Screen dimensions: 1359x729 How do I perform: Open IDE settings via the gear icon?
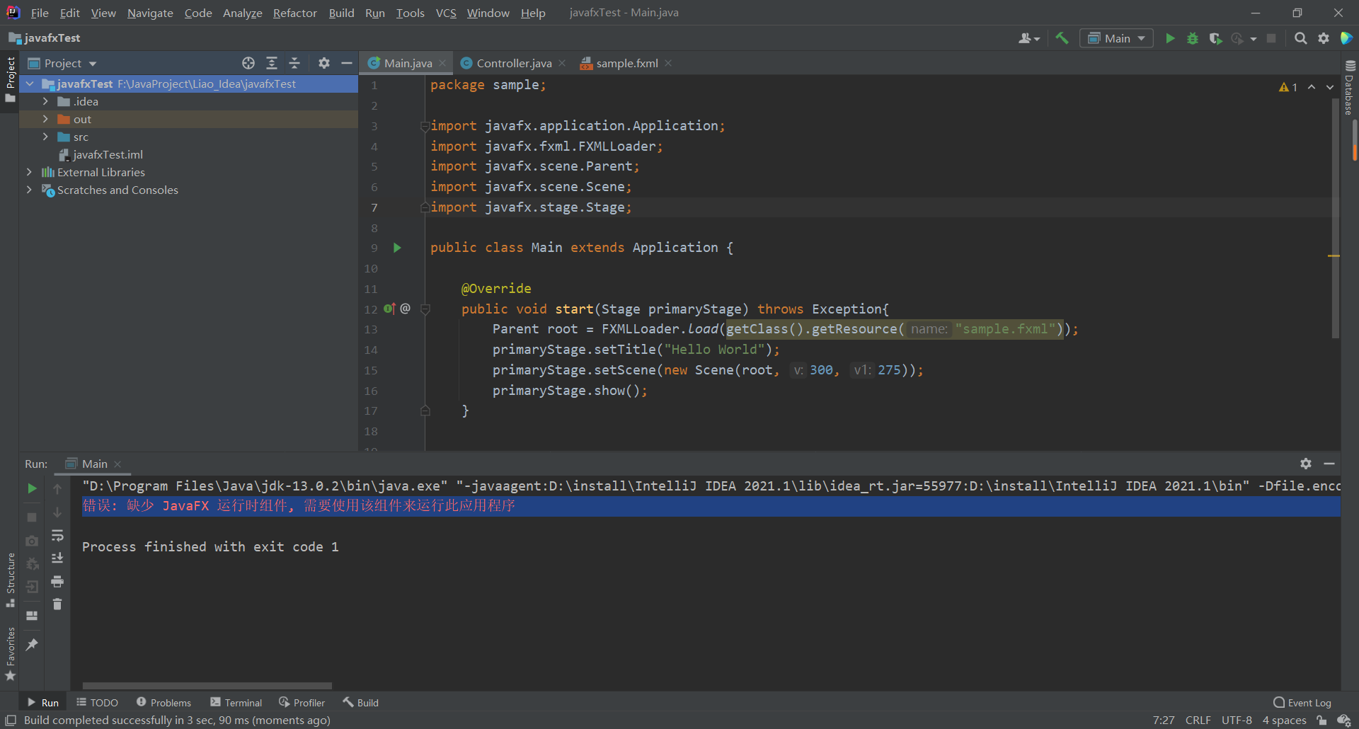pos(1324,38)
